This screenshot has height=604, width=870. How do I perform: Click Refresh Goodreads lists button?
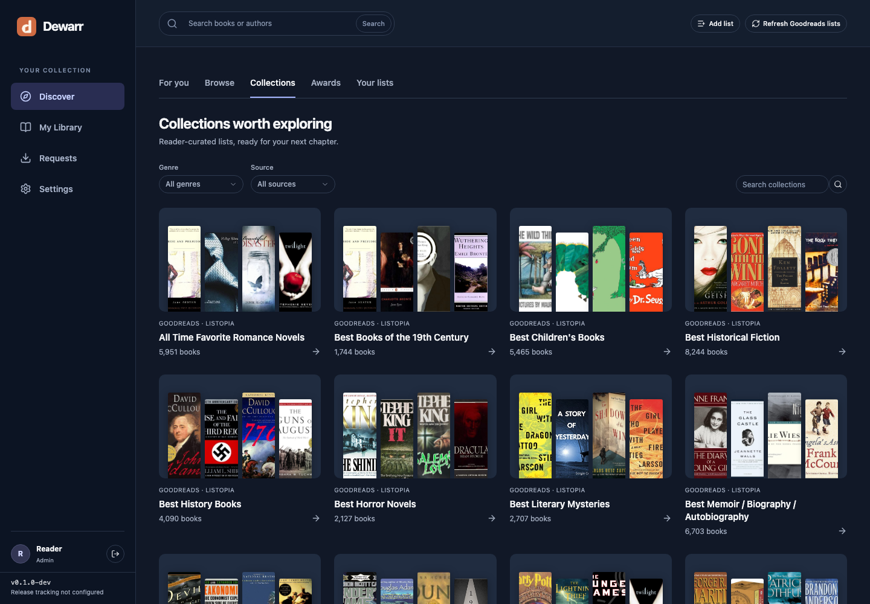coord(796,24)
